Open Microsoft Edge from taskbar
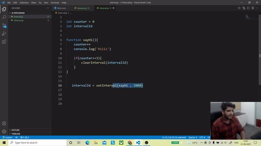This screenshot has width=261, height=146. 87,142
